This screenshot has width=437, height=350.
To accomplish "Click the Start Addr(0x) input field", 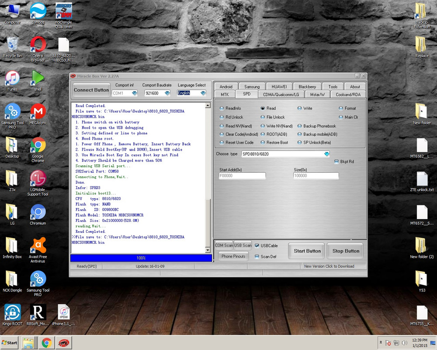I will pos(243,175).
